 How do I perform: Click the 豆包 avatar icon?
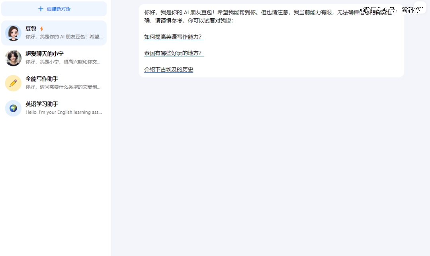pyautogui.click(x=13, y=33)
